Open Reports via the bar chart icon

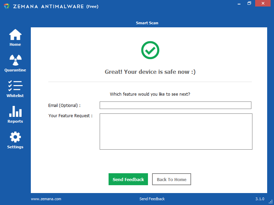(x=15, y=112)
